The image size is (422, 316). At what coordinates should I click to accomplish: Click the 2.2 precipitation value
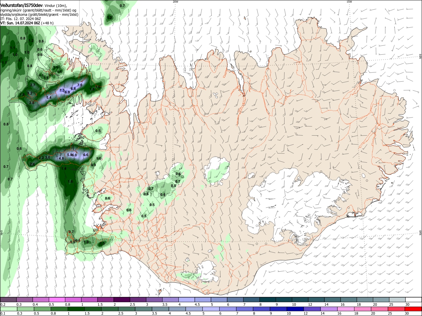41,158
